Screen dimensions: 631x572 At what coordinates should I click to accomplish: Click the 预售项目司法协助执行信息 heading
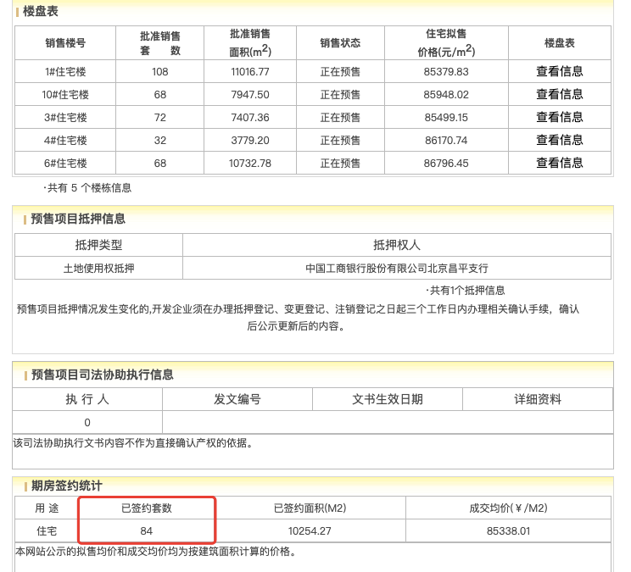[x=102, y=375]
